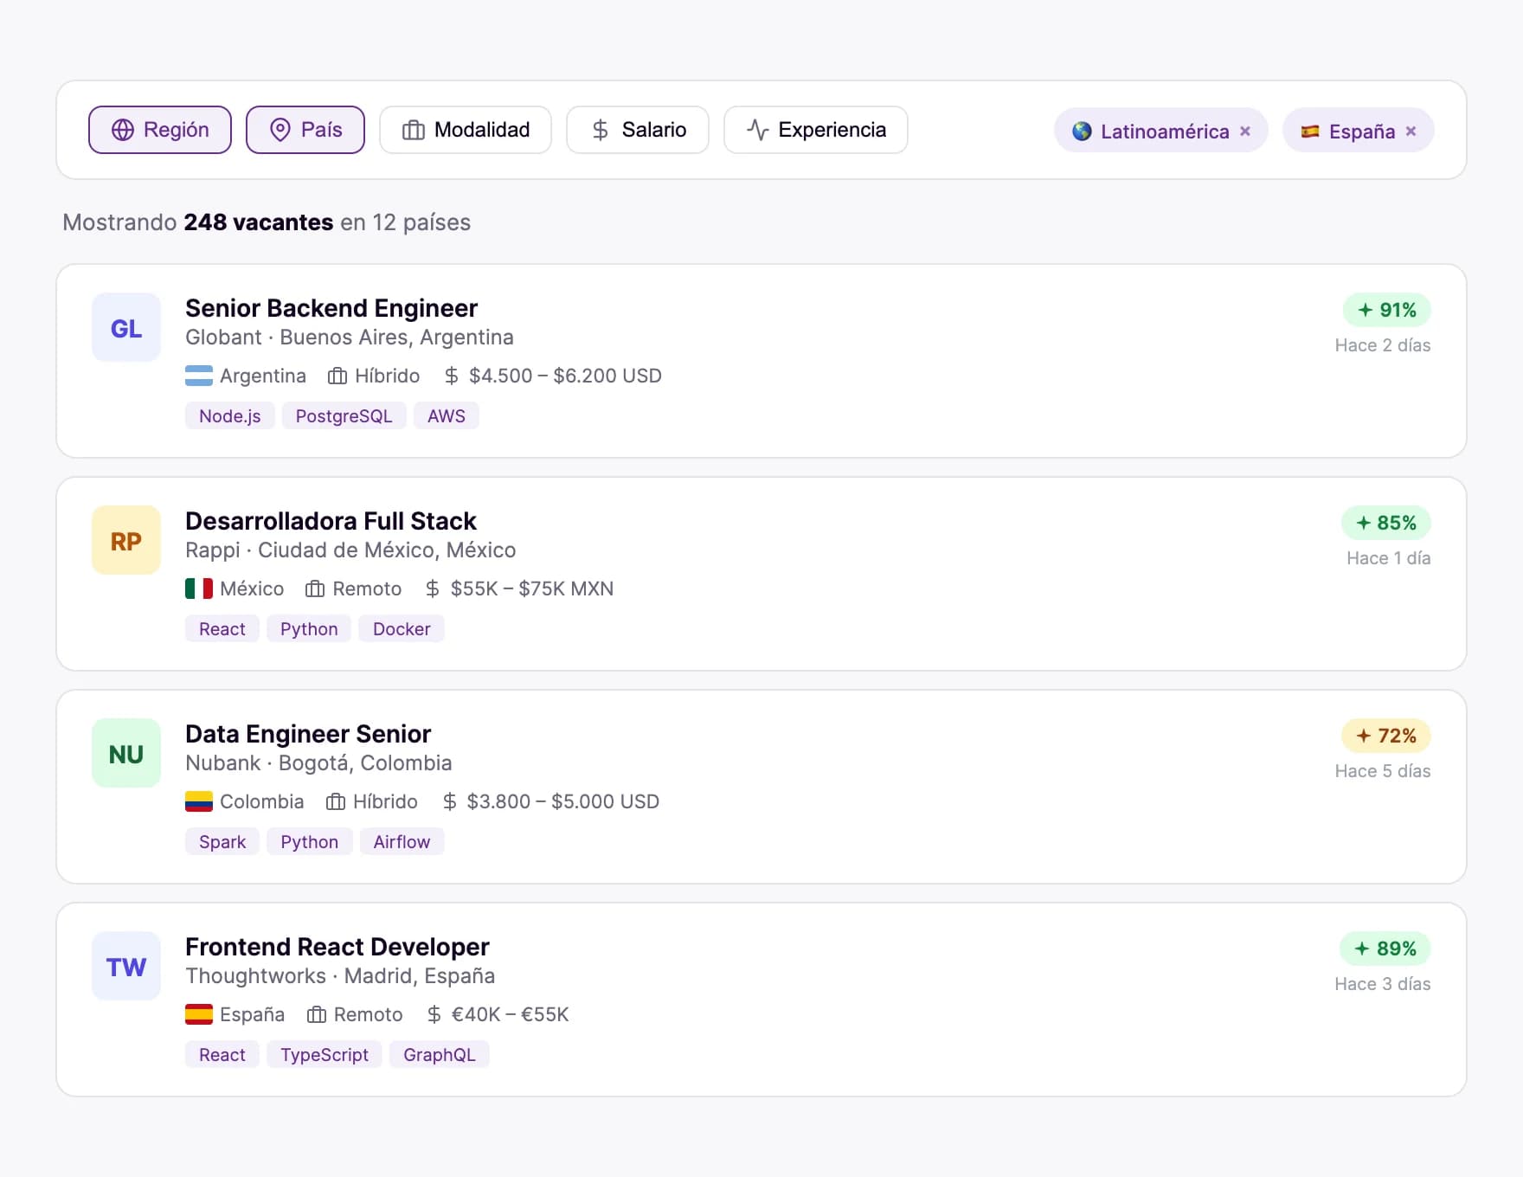Click the globe icon on Latinoamérica chip

click(1082, 132)
